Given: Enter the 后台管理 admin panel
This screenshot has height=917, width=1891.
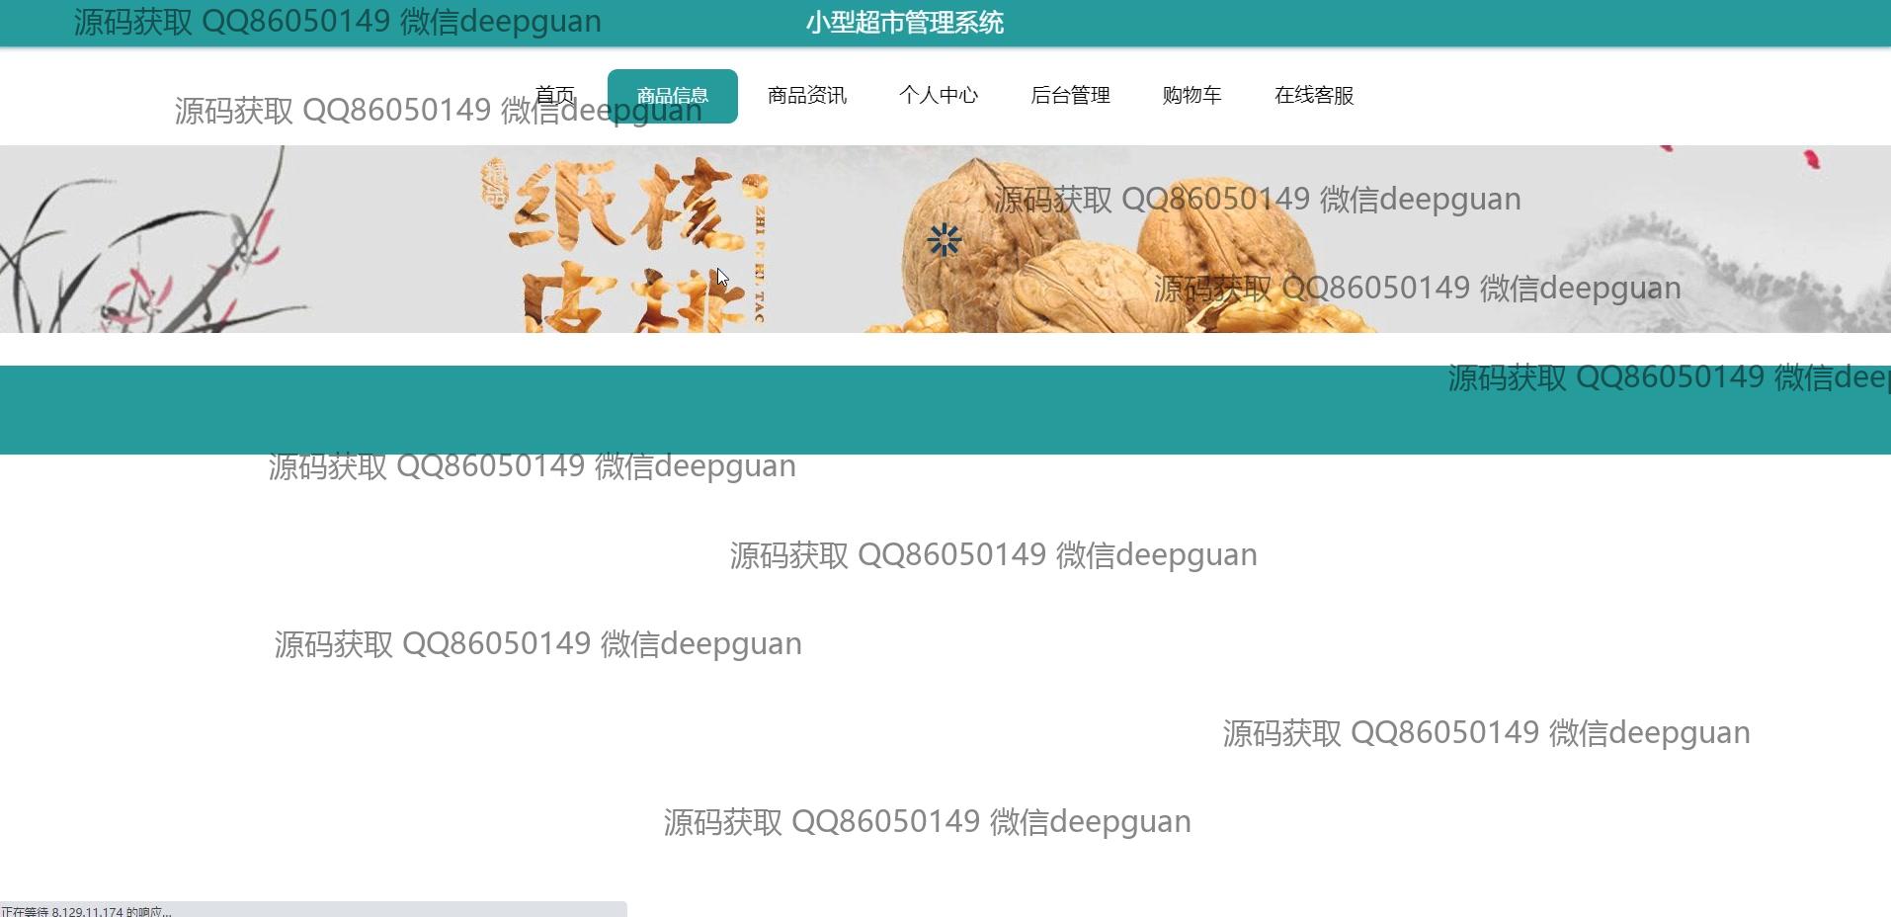Looking at the screenshot, I should point(1070,95).
